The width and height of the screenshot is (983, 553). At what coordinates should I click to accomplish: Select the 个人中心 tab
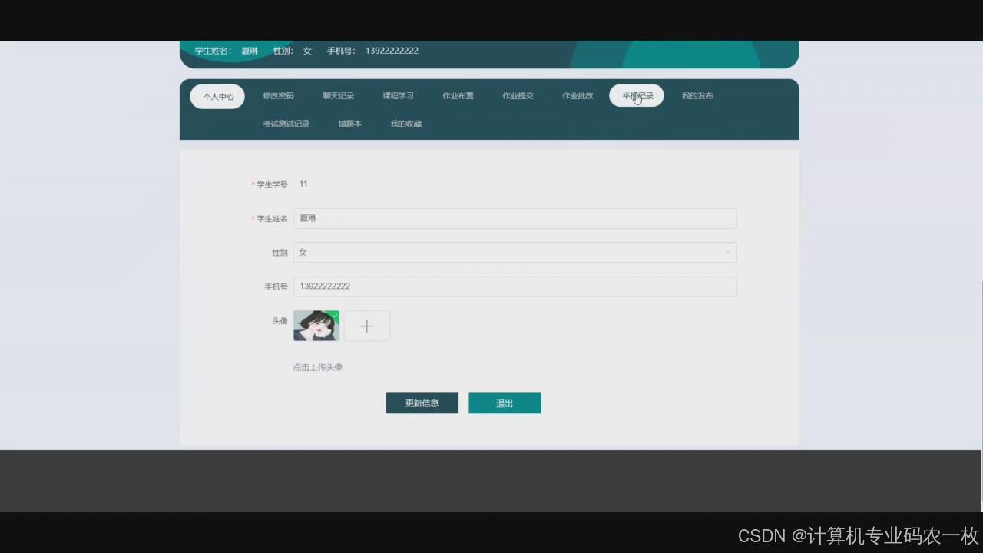tap(218, 96)
